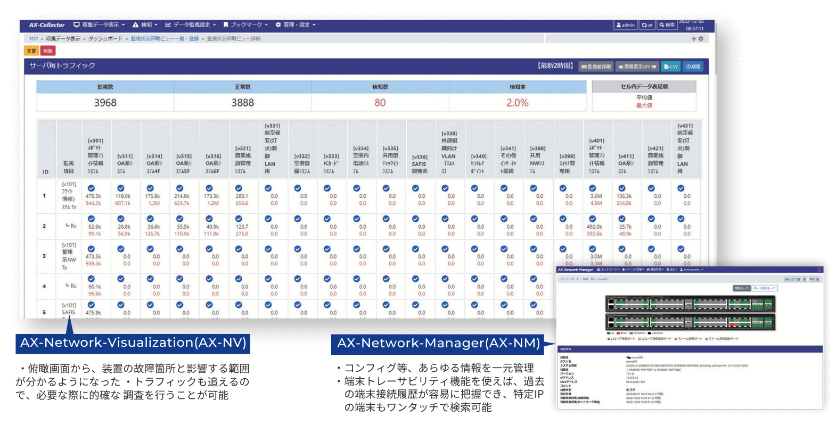Open the gear settings icon near breadcrumb
Image resolution: width=836 pixels, height=425 pixels.
point(701,39)
